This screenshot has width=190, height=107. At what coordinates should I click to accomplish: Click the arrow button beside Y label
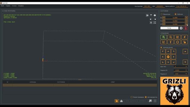coord(164,21)
